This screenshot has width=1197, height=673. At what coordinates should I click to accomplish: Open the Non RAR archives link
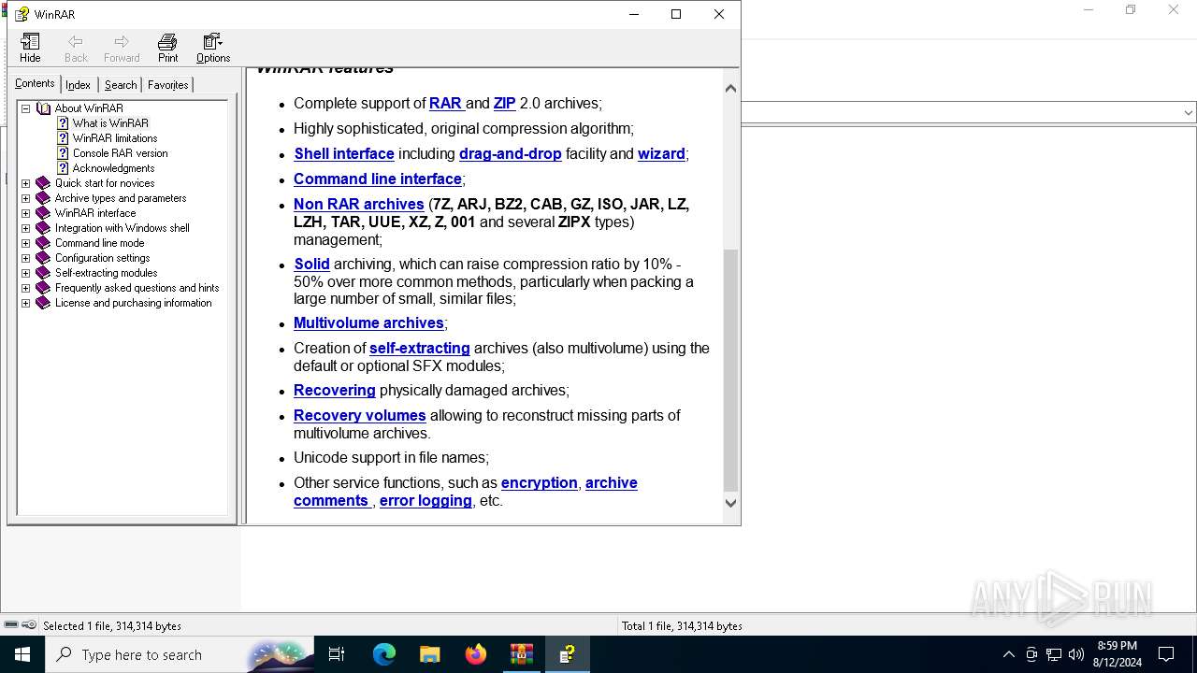pyautogui.click(x=359, y=204)
